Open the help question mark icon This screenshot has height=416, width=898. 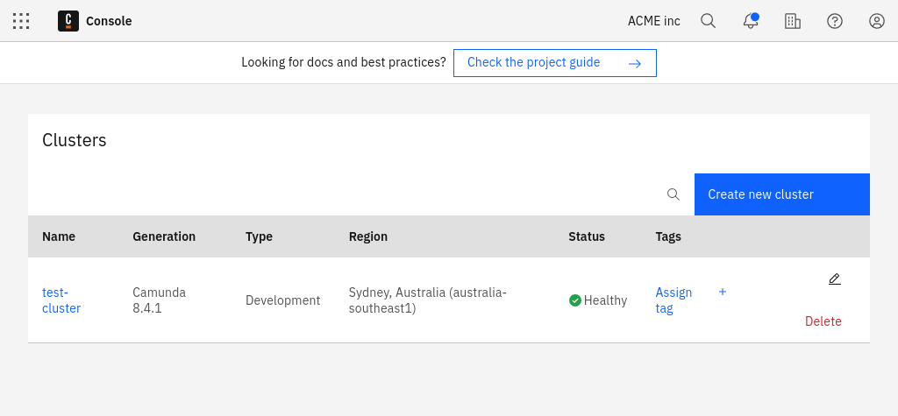[x=835, y=21]
